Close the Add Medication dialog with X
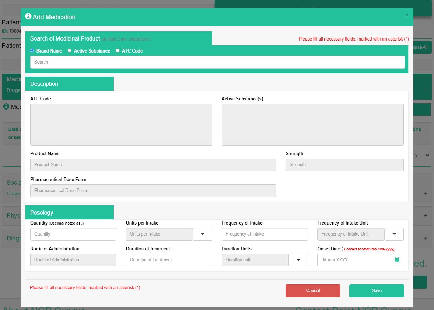Viewport: 434px width, 310px height. pyautogui.click(x=407, y=15)
